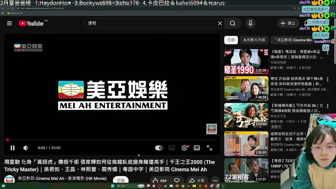This screenshot has width=336, height=189.
Task: Open the 《賭聖》粵語版 video title
Action: point(297,54)
